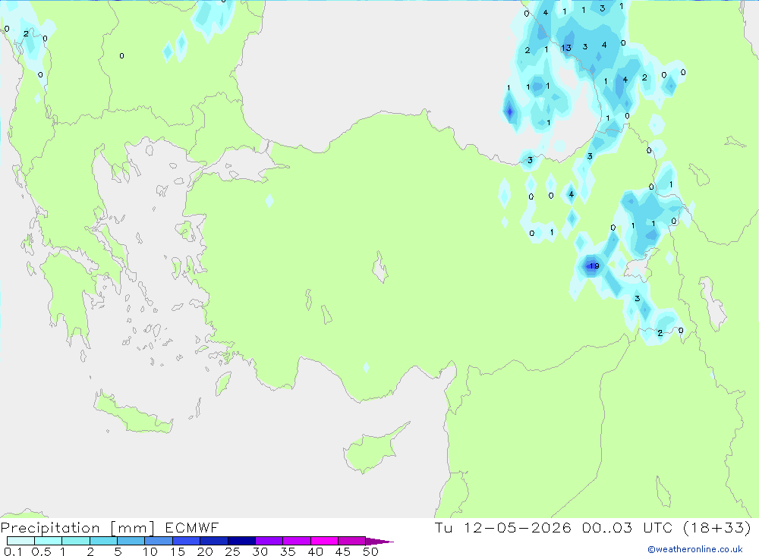Click the '00..03 UTC' time range text
This screenshot has width=759, height=556.
point(628,527)
